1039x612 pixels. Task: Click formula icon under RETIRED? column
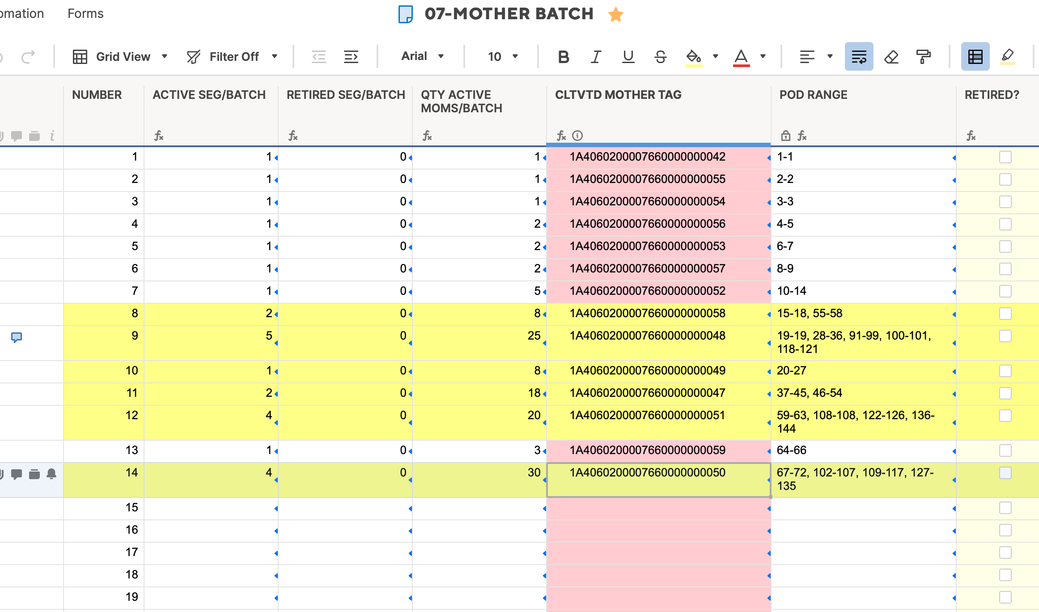[x=971, y=136]
